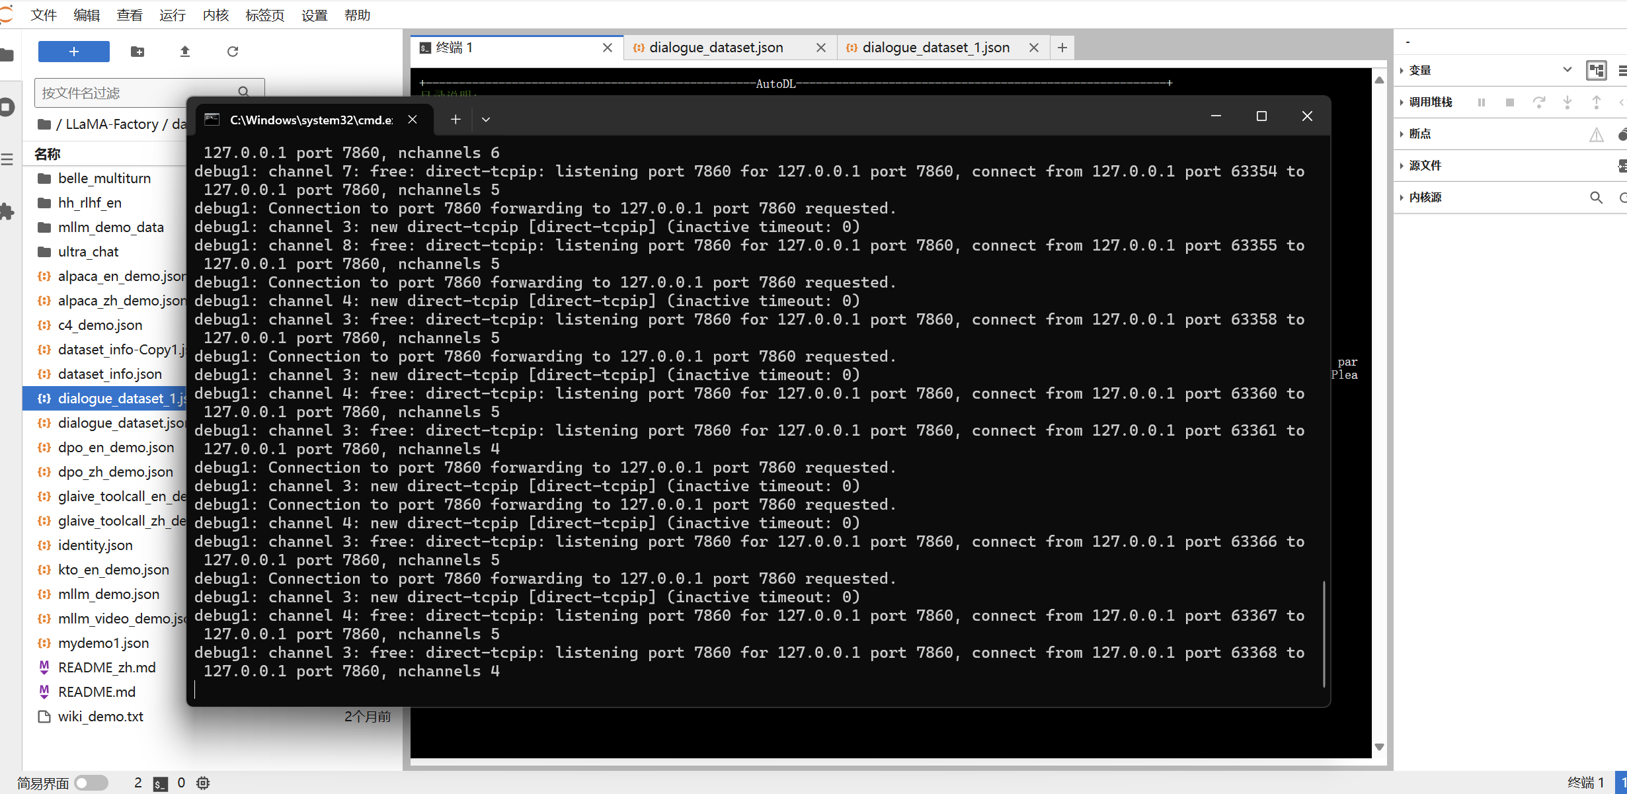The width and height of the screenshot is (1627, 794).
Task: Click the status bar settings gear icon
Action: (x=203, y=783)
